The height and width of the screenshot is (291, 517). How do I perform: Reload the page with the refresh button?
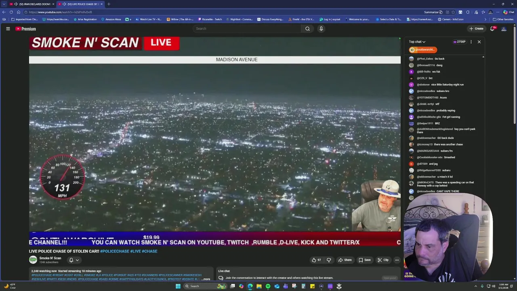tap(11, 12)
